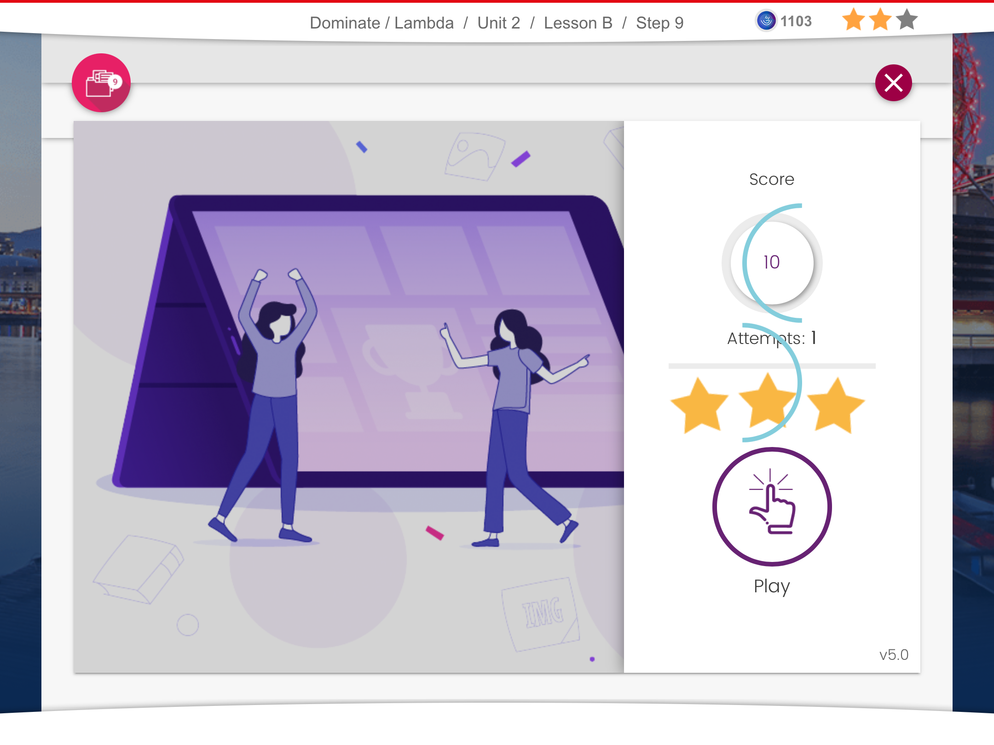Click the pink flashcards folder icon
The image size is (994, 745).
pos(101,83)
